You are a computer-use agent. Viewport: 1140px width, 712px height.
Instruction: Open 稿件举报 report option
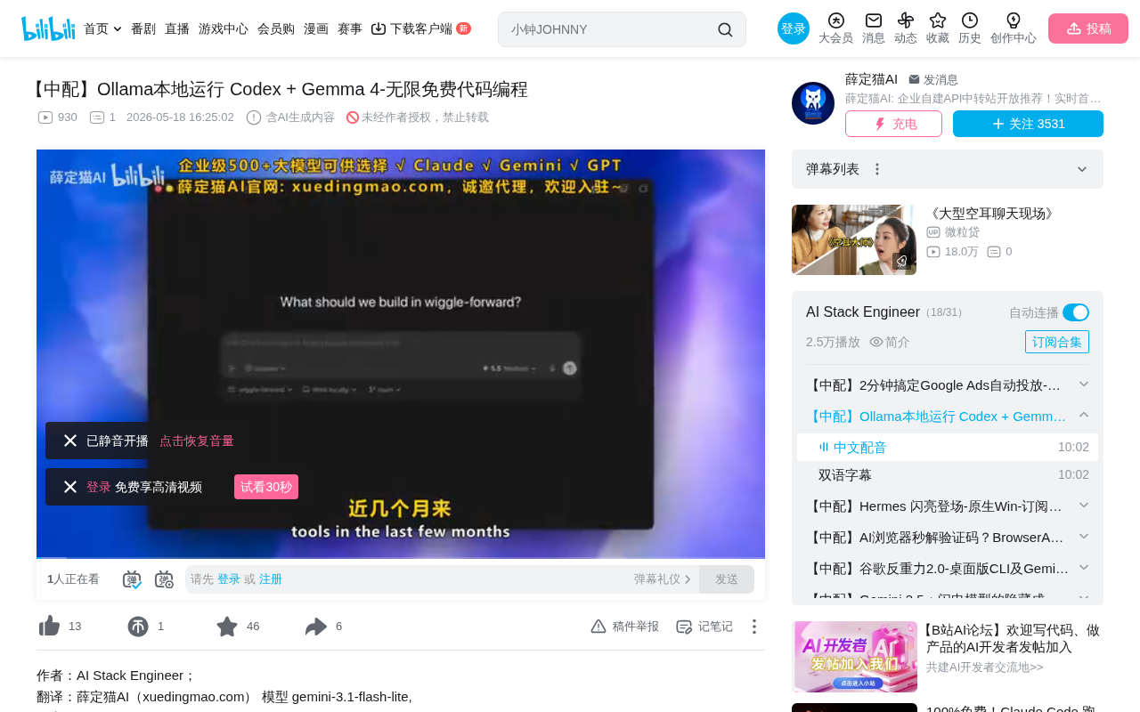tap(624, 627)
